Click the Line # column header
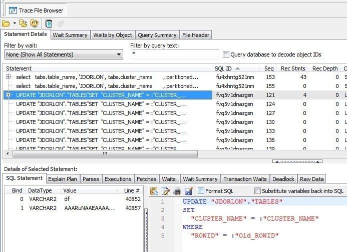The height and width of the screenshot is (252, 347). [131, 190]
